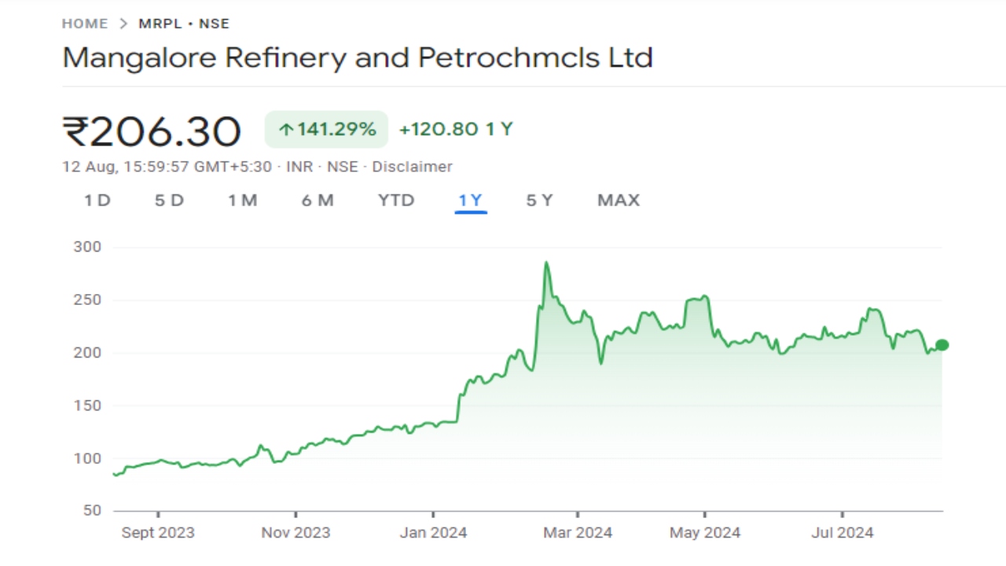Click the Jan 2024 axis label
Screen dimensions: 1006x566
[x=433, y=533]
